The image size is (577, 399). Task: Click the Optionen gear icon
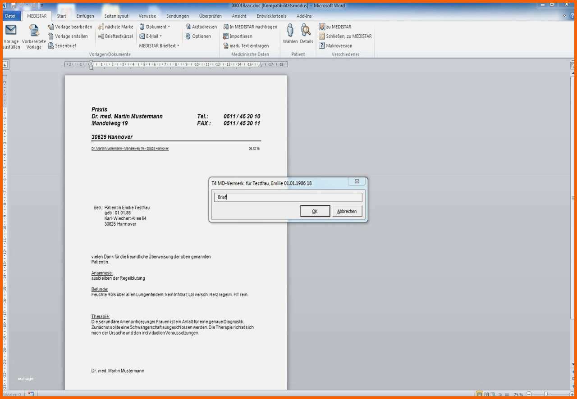[188, 36]
